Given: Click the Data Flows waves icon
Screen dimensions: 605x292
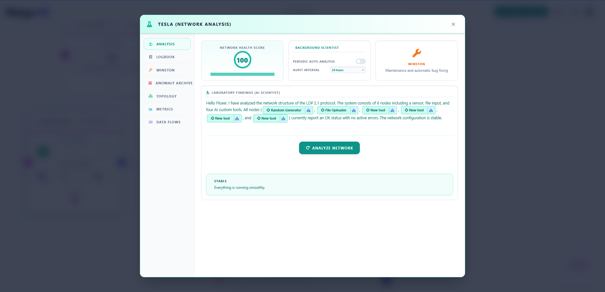Looking at the screenshot, I should [x=151, y=122].
